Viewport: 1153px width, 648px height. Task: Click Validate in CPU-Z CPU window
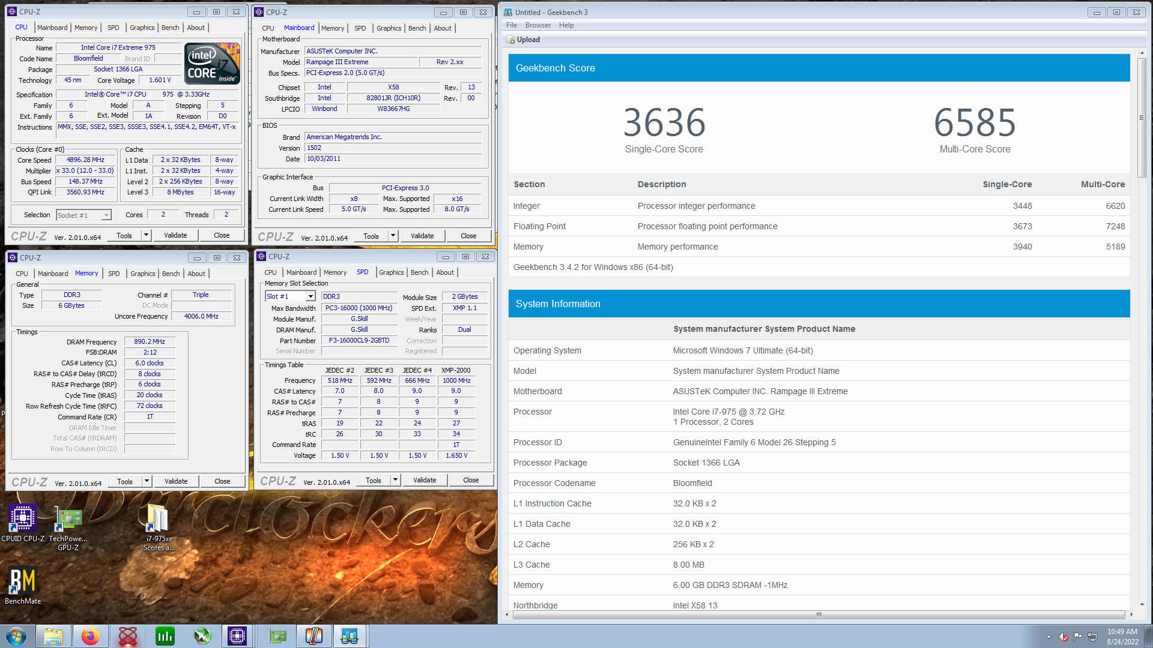[175, 235]
